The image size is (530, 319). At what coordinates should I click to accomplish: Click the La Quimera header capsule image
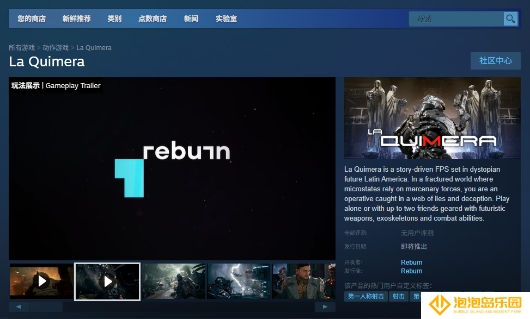point(432,118)
